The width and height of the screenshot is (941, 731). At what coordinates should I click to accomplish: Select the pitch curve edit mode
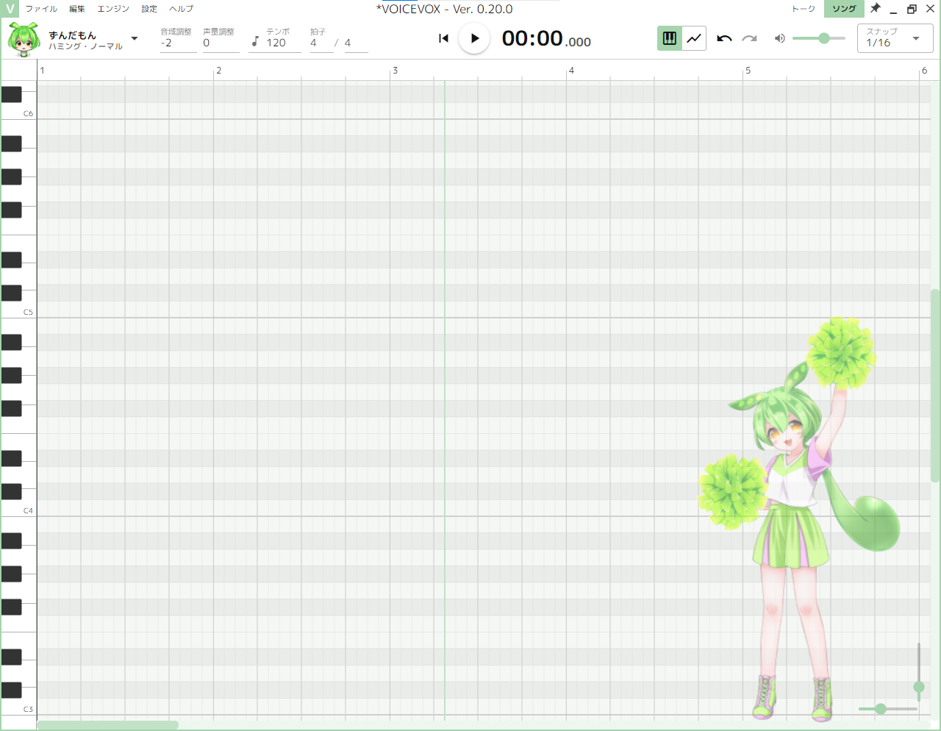[694, 38]
